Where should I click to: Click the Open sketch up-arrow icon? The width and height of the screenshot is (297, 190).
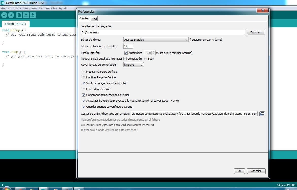26,15
